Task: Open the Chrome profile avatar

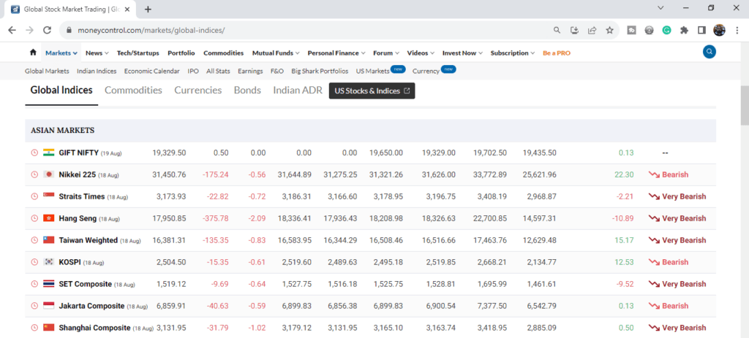Action: (720, 30)
